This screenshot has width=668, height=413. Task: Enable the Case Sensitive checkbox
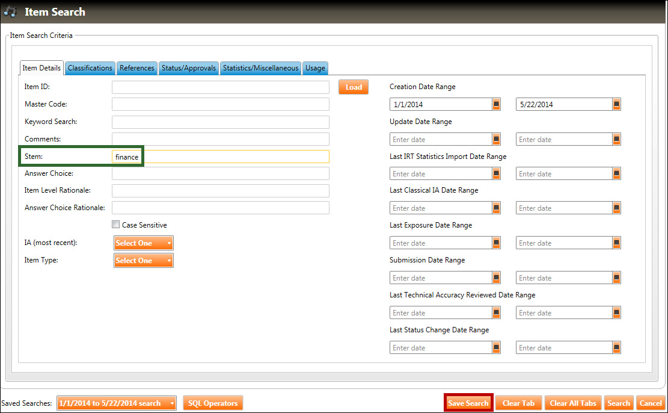(116, 225)
